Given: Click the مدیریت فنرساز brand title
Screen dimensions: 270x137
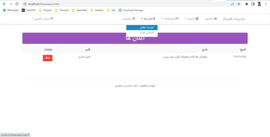Looking at the screenshot, I should (x=234, y=19).
